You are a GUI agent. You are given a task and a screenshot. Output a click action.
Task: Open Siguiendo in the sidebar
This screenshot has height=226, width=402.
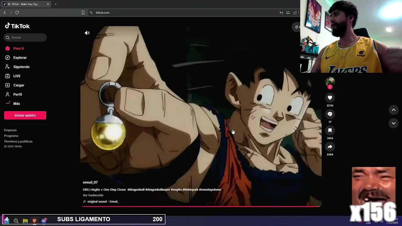click(x=17, y=67)
